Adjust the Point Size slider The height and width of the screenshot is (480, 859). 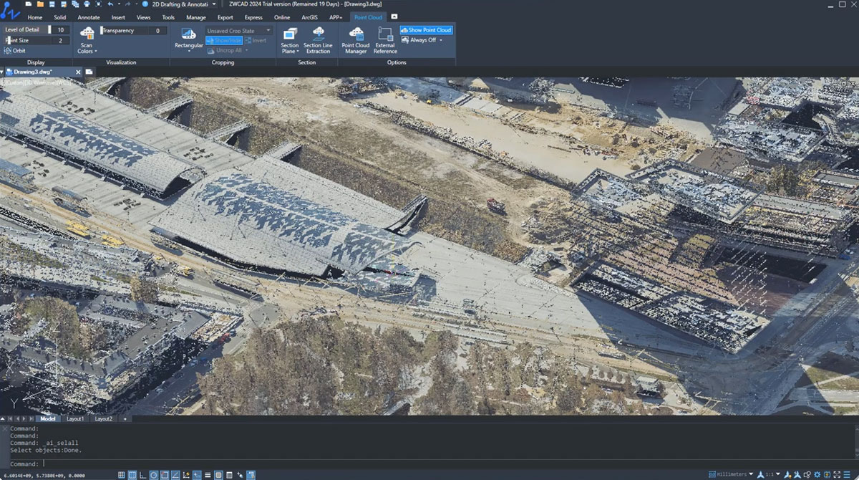pos(9,40)
